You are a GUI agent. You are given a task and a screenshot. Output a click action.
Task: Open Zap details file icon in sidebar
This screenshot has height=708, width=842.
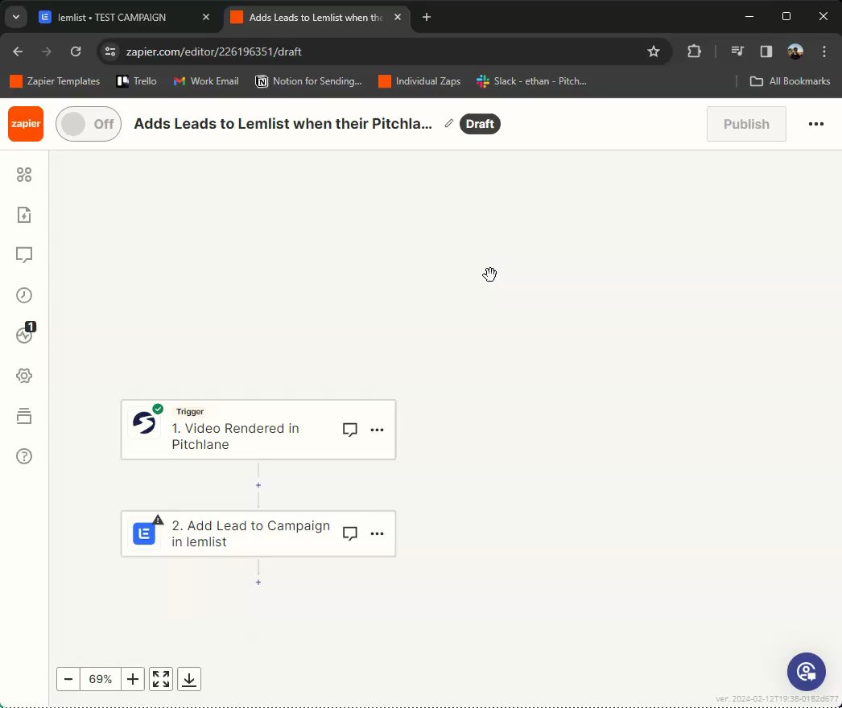(x=24, y=215)
